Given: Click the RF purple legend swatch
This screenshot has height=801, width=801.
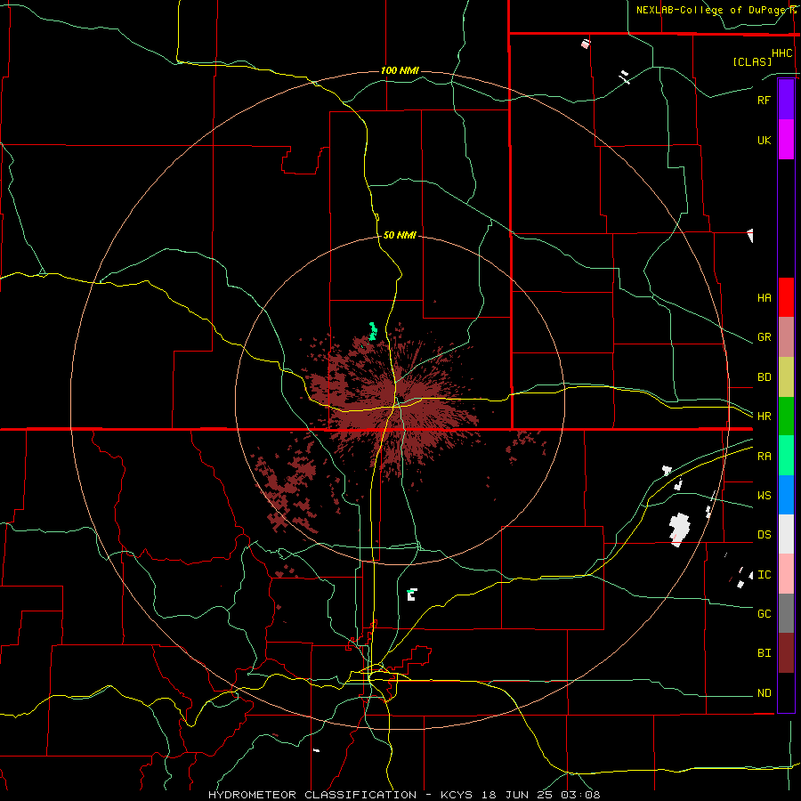Looking at the screenshot, I should pyautogui.click(x=786, y=100).
